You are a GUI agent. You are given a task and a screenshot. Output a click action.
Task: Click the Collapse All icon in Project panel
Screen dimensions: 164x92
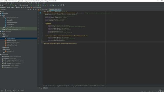pos(31,10)
